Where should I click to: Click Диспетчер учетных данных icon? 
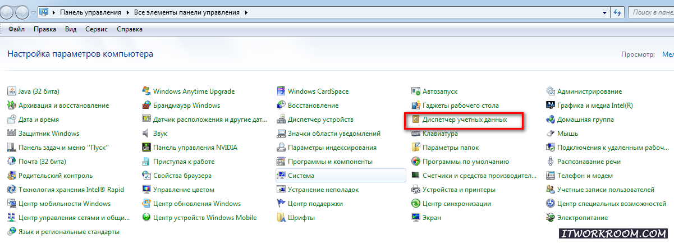pyautogui.click(x=416, y=120)
